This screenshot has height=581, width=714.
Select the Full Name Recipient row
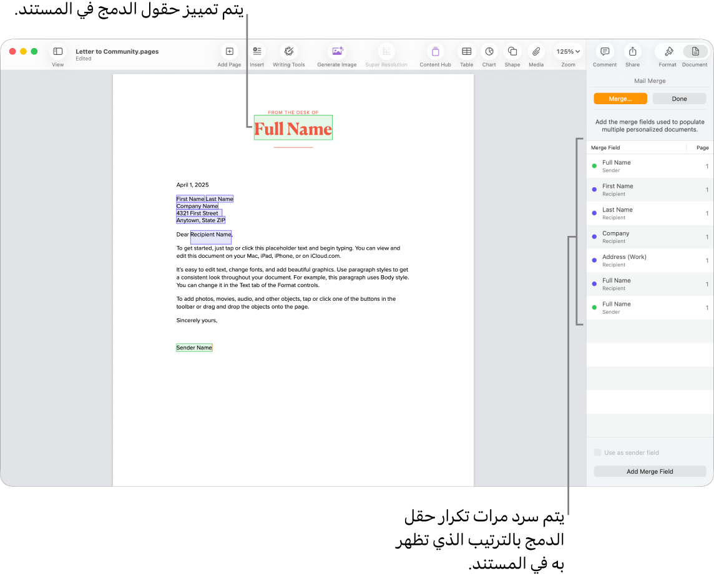pyautogui.click(x=650, y=284)
